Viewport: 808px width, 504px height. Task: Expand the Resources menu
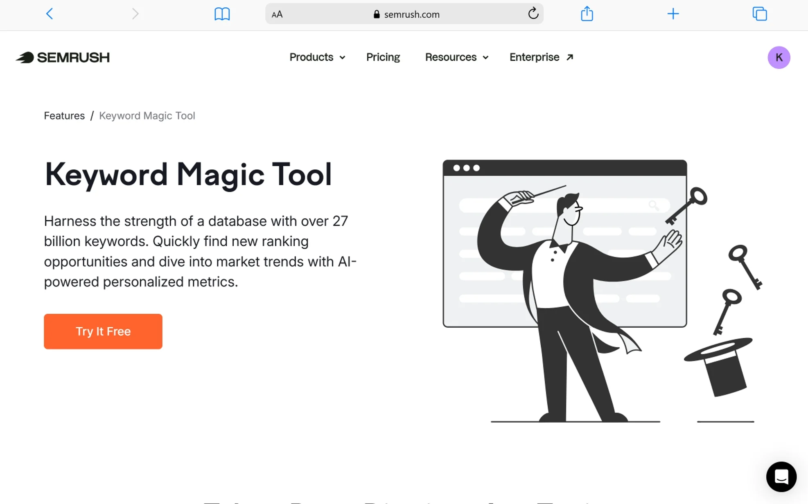pyautogui.click(x=456, y=57)
